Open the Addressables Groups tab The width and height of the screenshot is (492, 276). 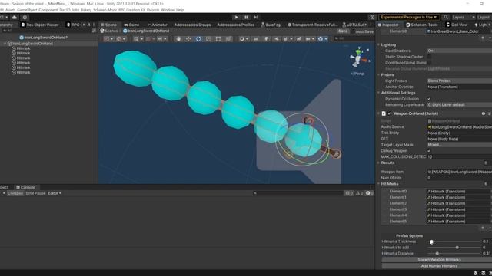click(x=193, y=25)
